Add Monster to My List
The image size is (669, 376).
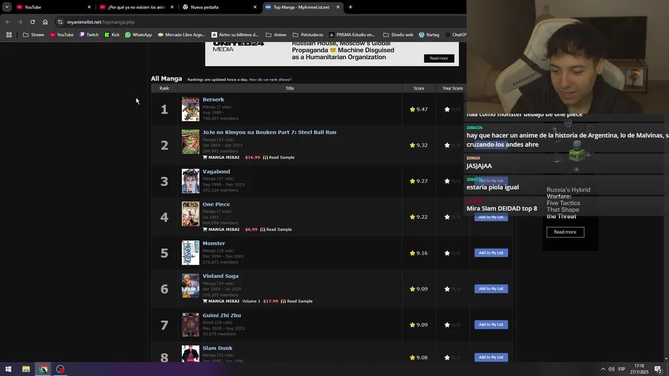pyautogui.click(x=491, y=253)
